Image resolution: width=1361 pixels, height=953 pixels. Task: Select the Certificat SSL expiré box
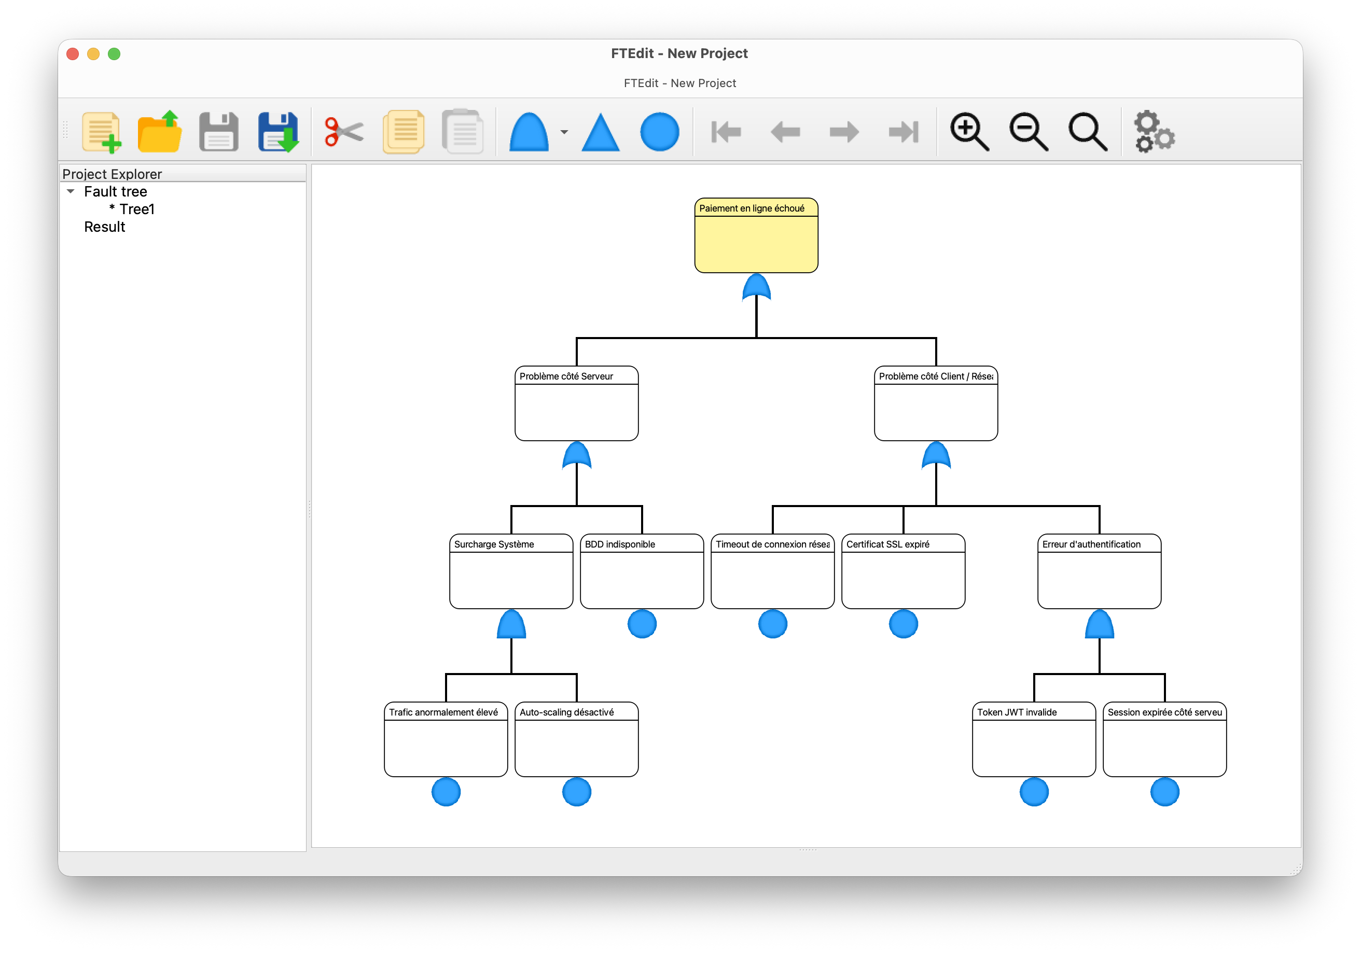[x=904, y=571]
